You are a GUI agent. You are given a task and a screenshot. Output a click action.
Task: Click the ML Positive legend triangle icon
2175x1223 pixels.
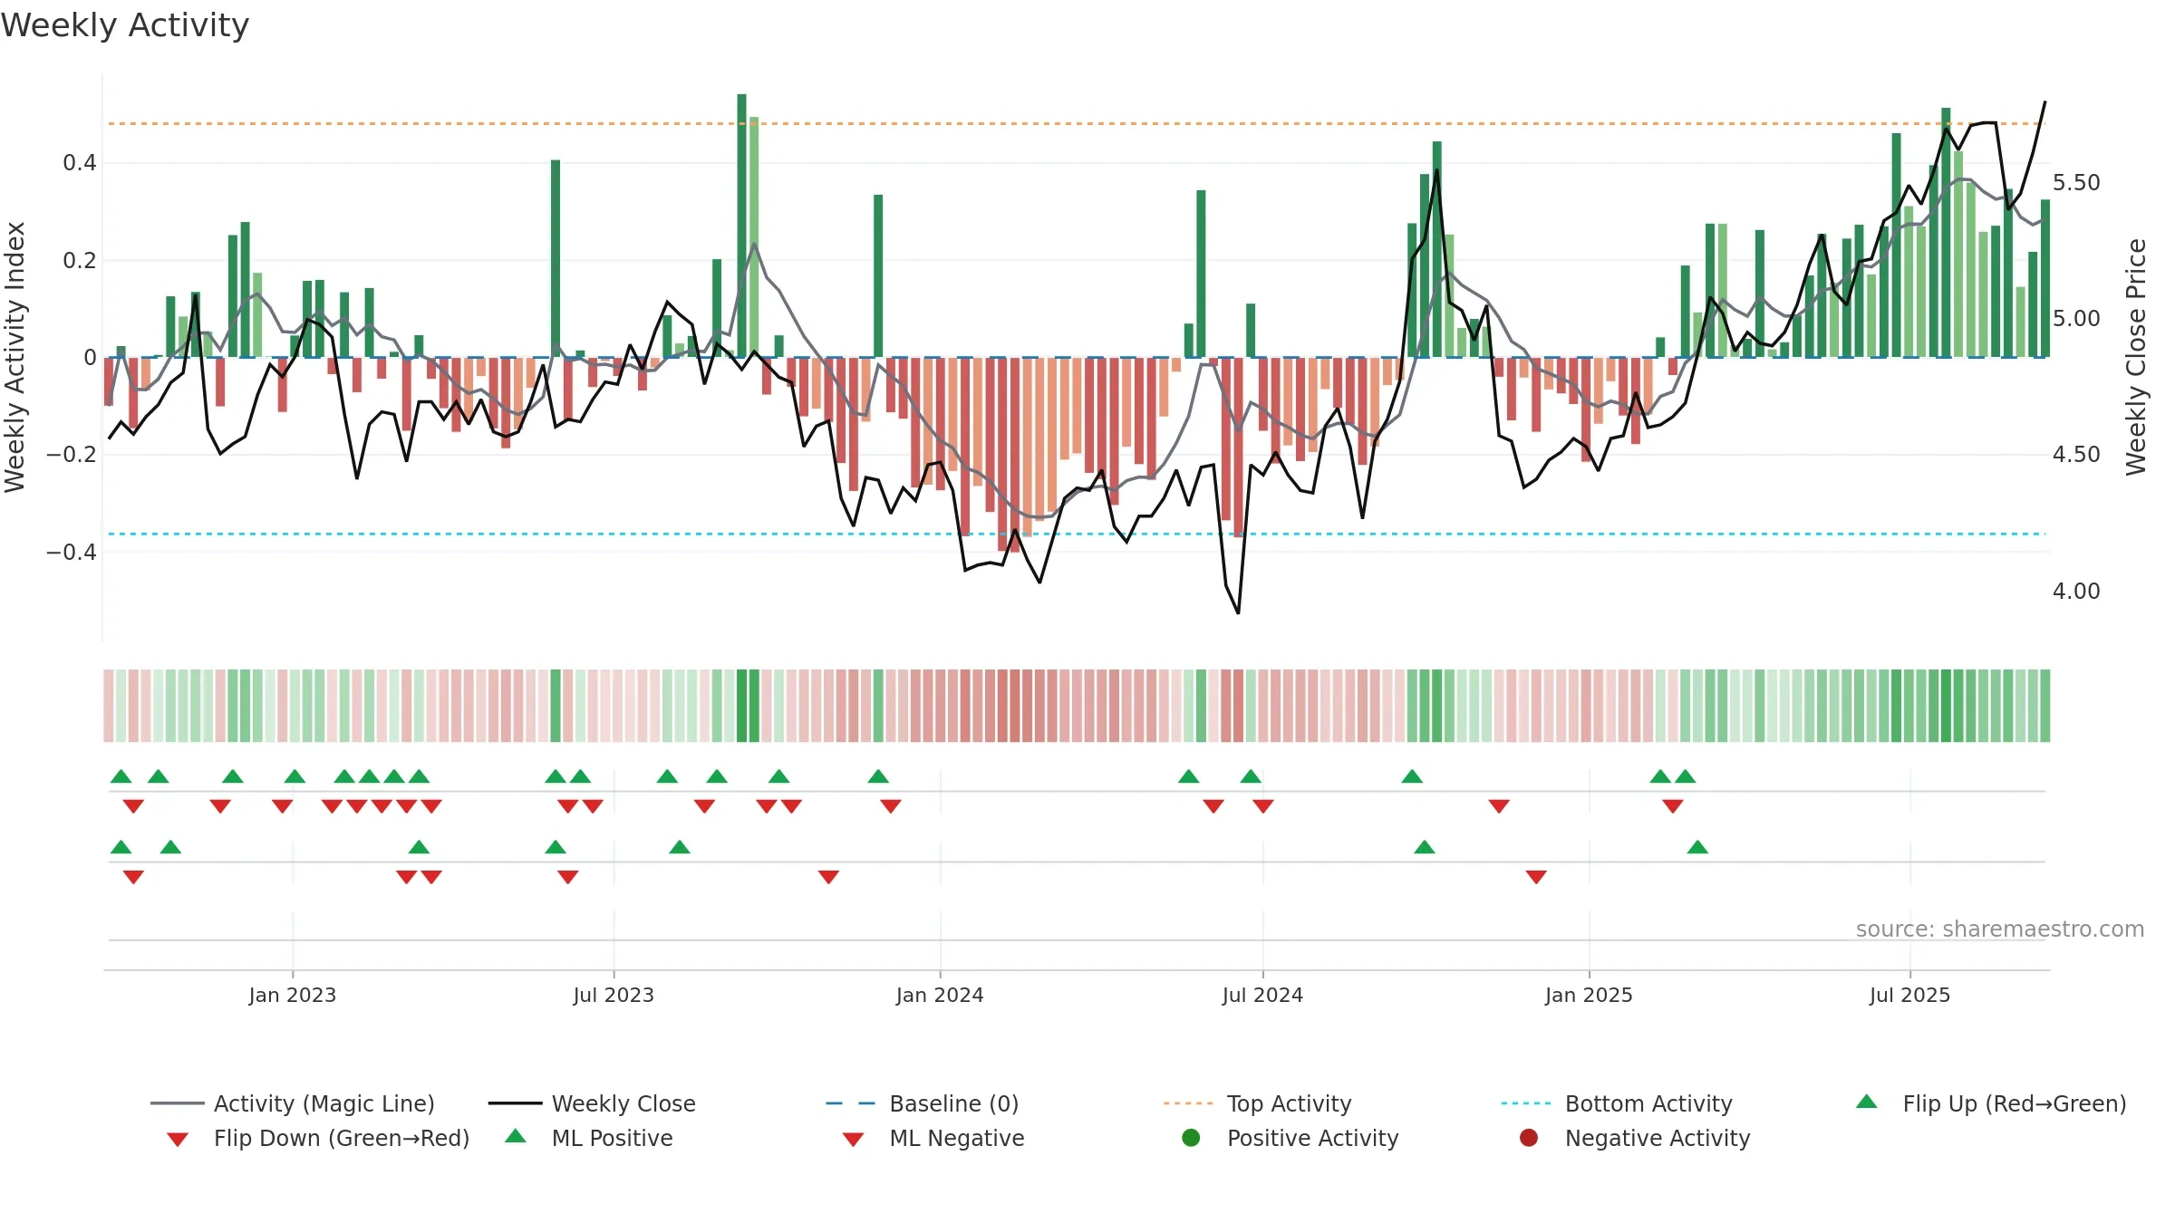[516, 1136]
